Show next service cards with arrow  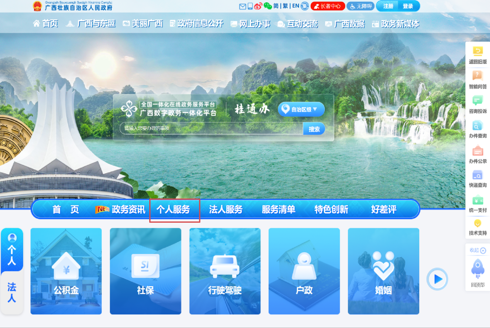point(437,279)
